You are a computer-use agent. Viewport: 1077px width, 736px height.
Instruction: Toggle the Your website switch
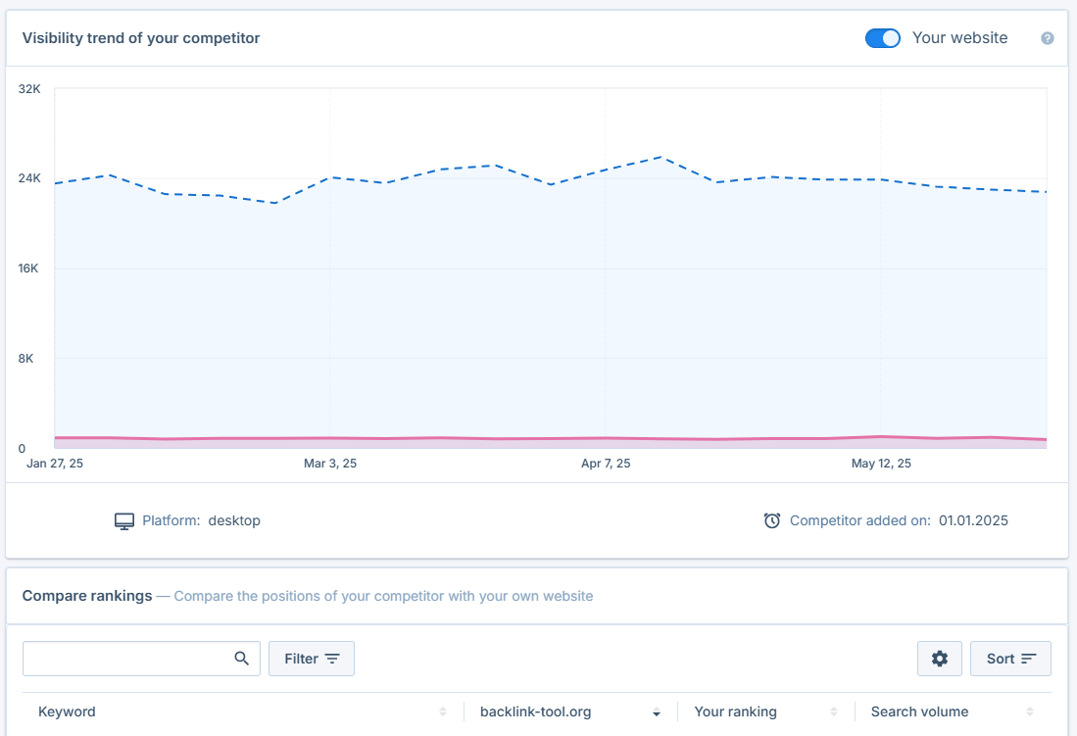881,37
